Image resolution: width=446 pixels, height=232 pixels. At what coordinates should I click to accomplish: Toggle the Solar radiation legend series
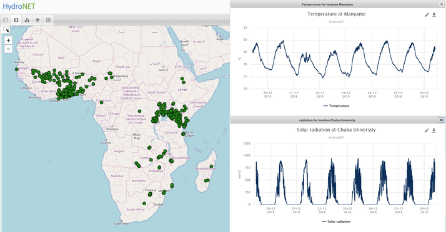336,221
